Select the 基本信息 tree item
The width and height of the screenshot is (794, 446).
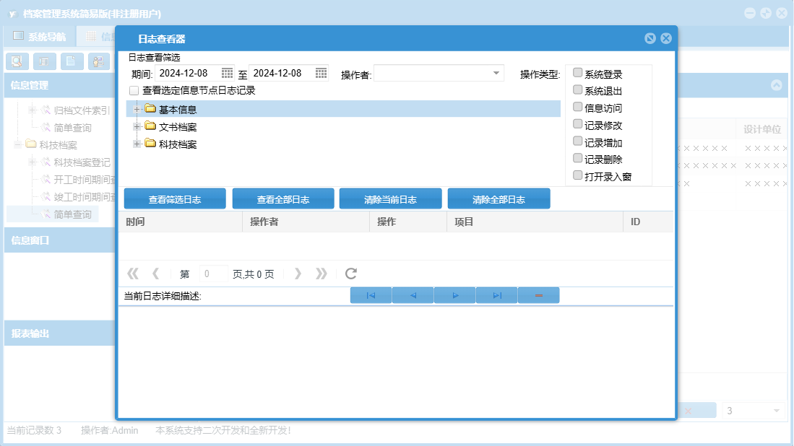click(x=178, y=110)
